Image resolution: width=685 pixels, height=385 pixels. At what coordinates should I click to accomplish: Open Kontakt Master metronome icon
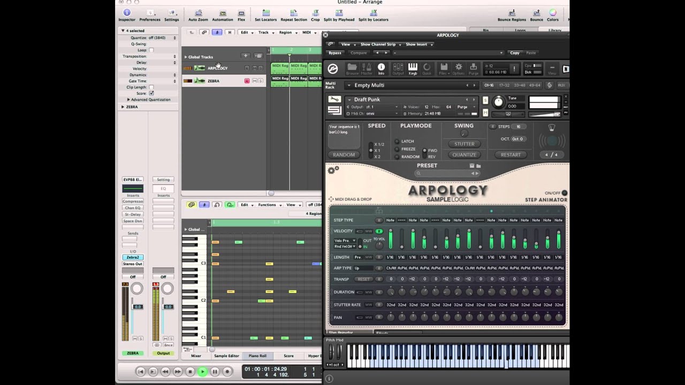pos(367,68)
